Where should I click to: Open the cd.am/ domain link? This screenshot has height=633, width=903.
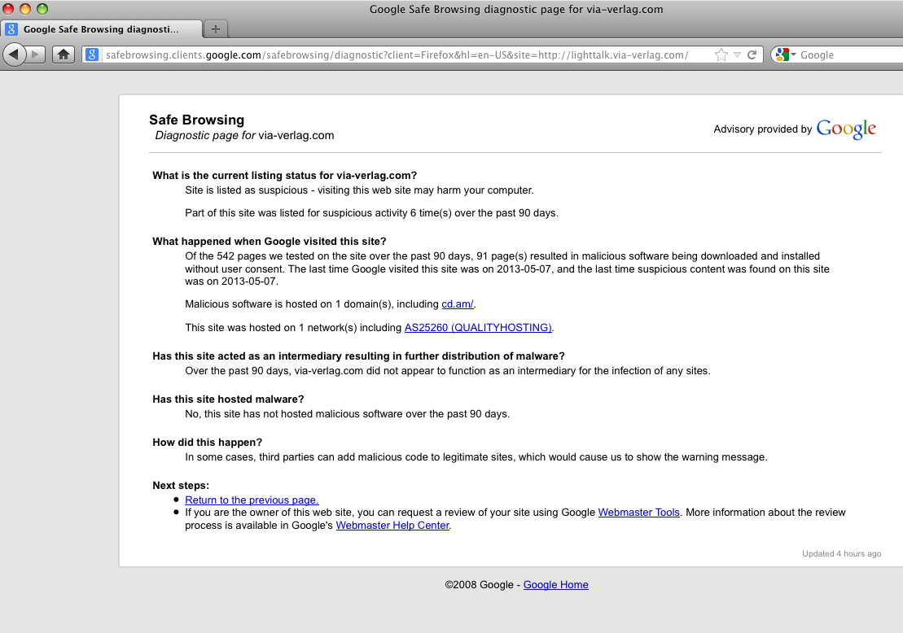(458, 304)
